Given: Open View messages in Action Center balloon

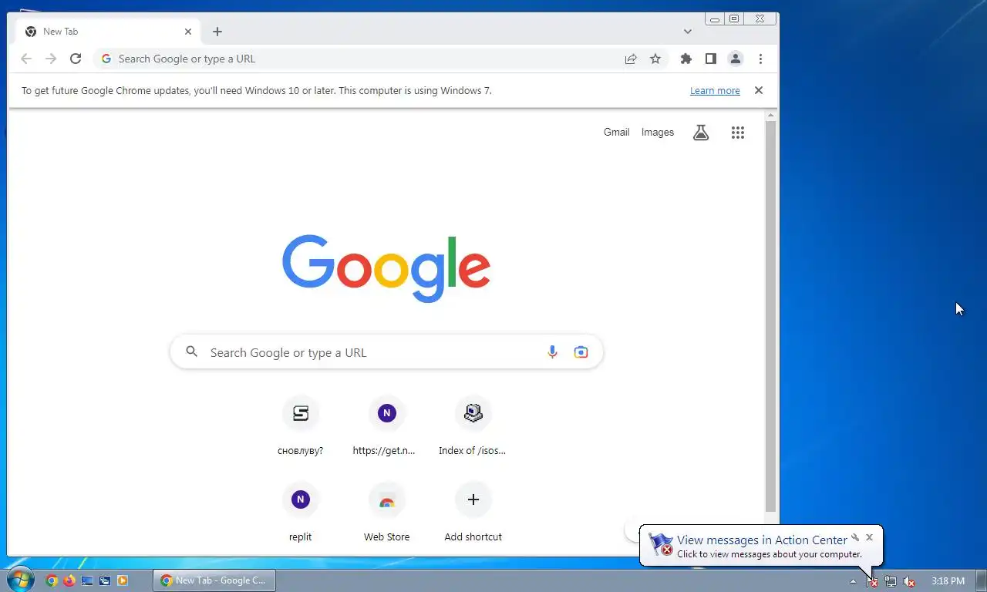Looking at the screenshot, I should pos(761,546).
